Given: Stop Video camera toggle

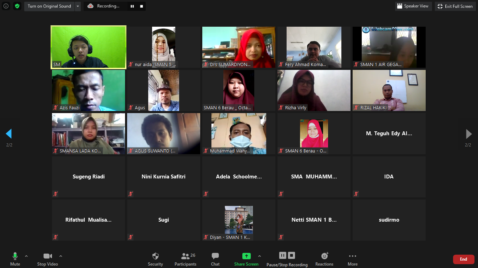Looking at the screenshot, I should pos(47,256).
